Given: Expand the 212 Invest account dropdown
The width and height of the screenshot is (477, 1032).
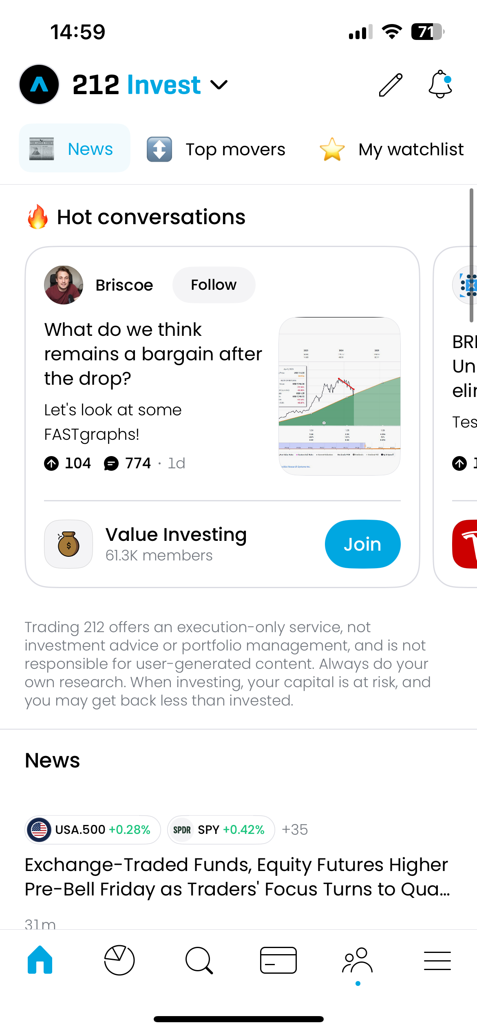Looking at the screenshot, I should click(219, 85).
